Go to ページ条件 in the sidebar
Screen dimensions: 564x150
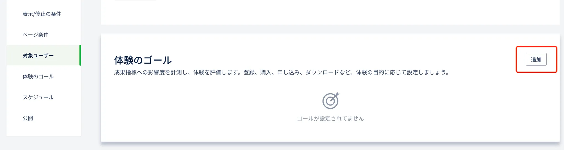[x=36, y=35]
